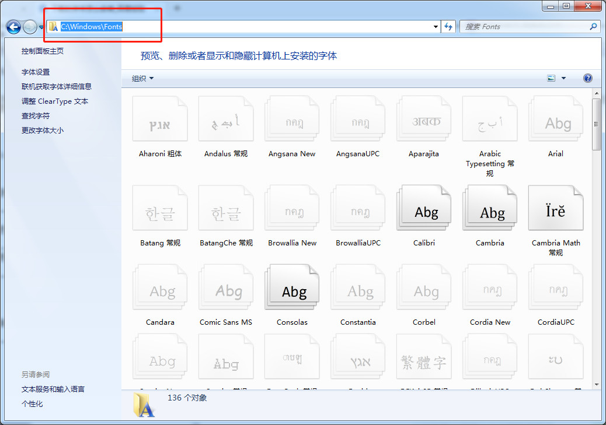The width and height of the screenshot is (606, 425).
Task: Select the Browallia New font icon
Action: coord(292,208)
